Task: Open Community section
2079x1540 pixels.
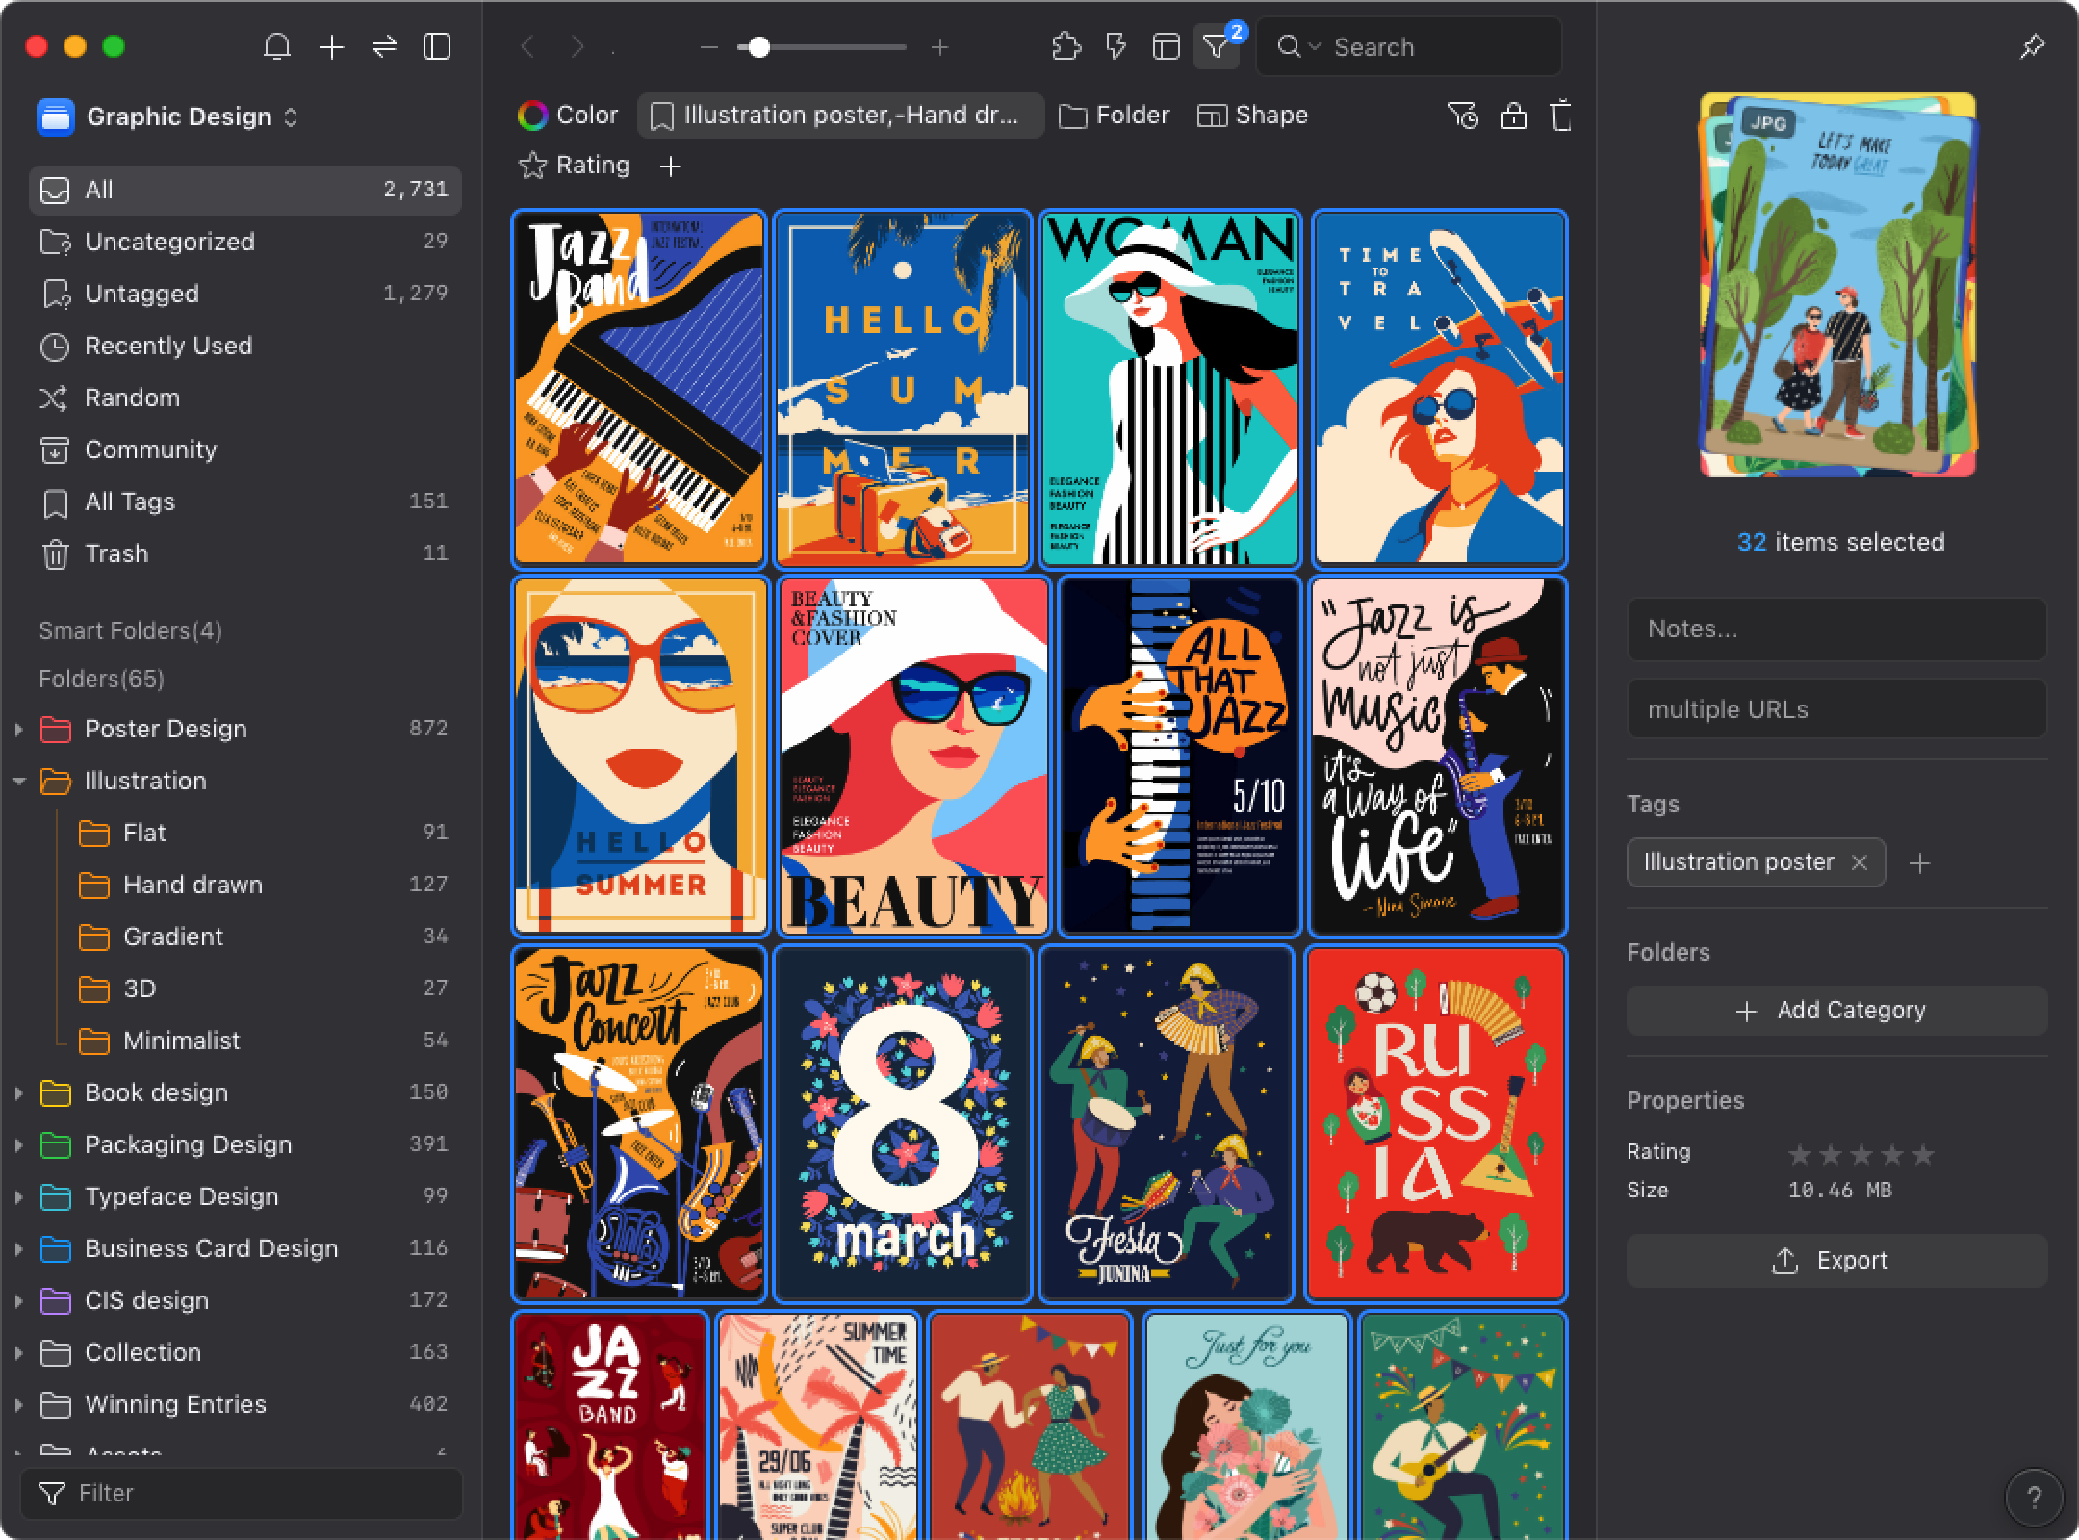Action: click(x=244, y=449)
